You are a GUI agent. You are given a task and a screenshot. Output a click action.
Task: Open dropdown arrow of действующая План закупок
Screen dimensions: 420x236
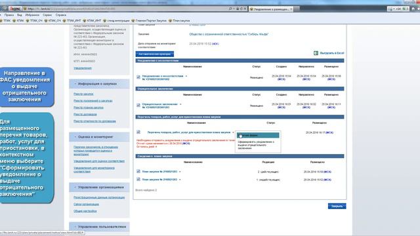click(180, 172)
